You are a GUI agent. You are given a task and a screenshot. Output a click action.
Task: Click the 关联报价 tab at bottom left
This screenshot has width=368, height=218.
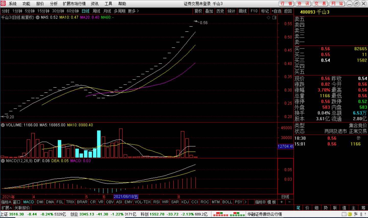point(22,208)
